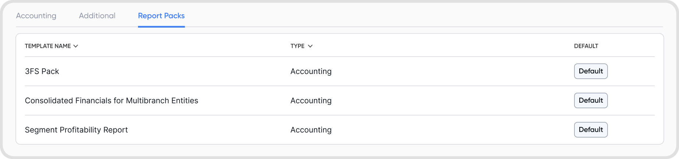
Task: Click the DEFAULT column header
Action: 586,46
